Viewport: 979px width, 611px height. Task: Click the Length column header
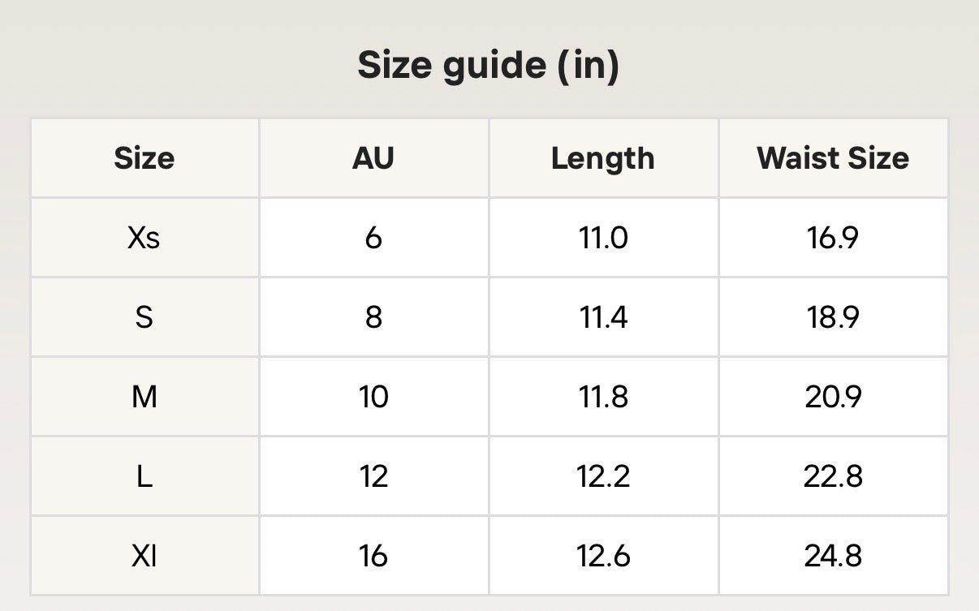tap(603, 158)
